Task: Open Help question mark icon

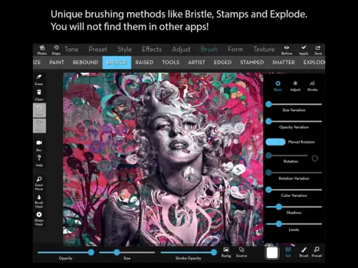Action: coord(39,161)
